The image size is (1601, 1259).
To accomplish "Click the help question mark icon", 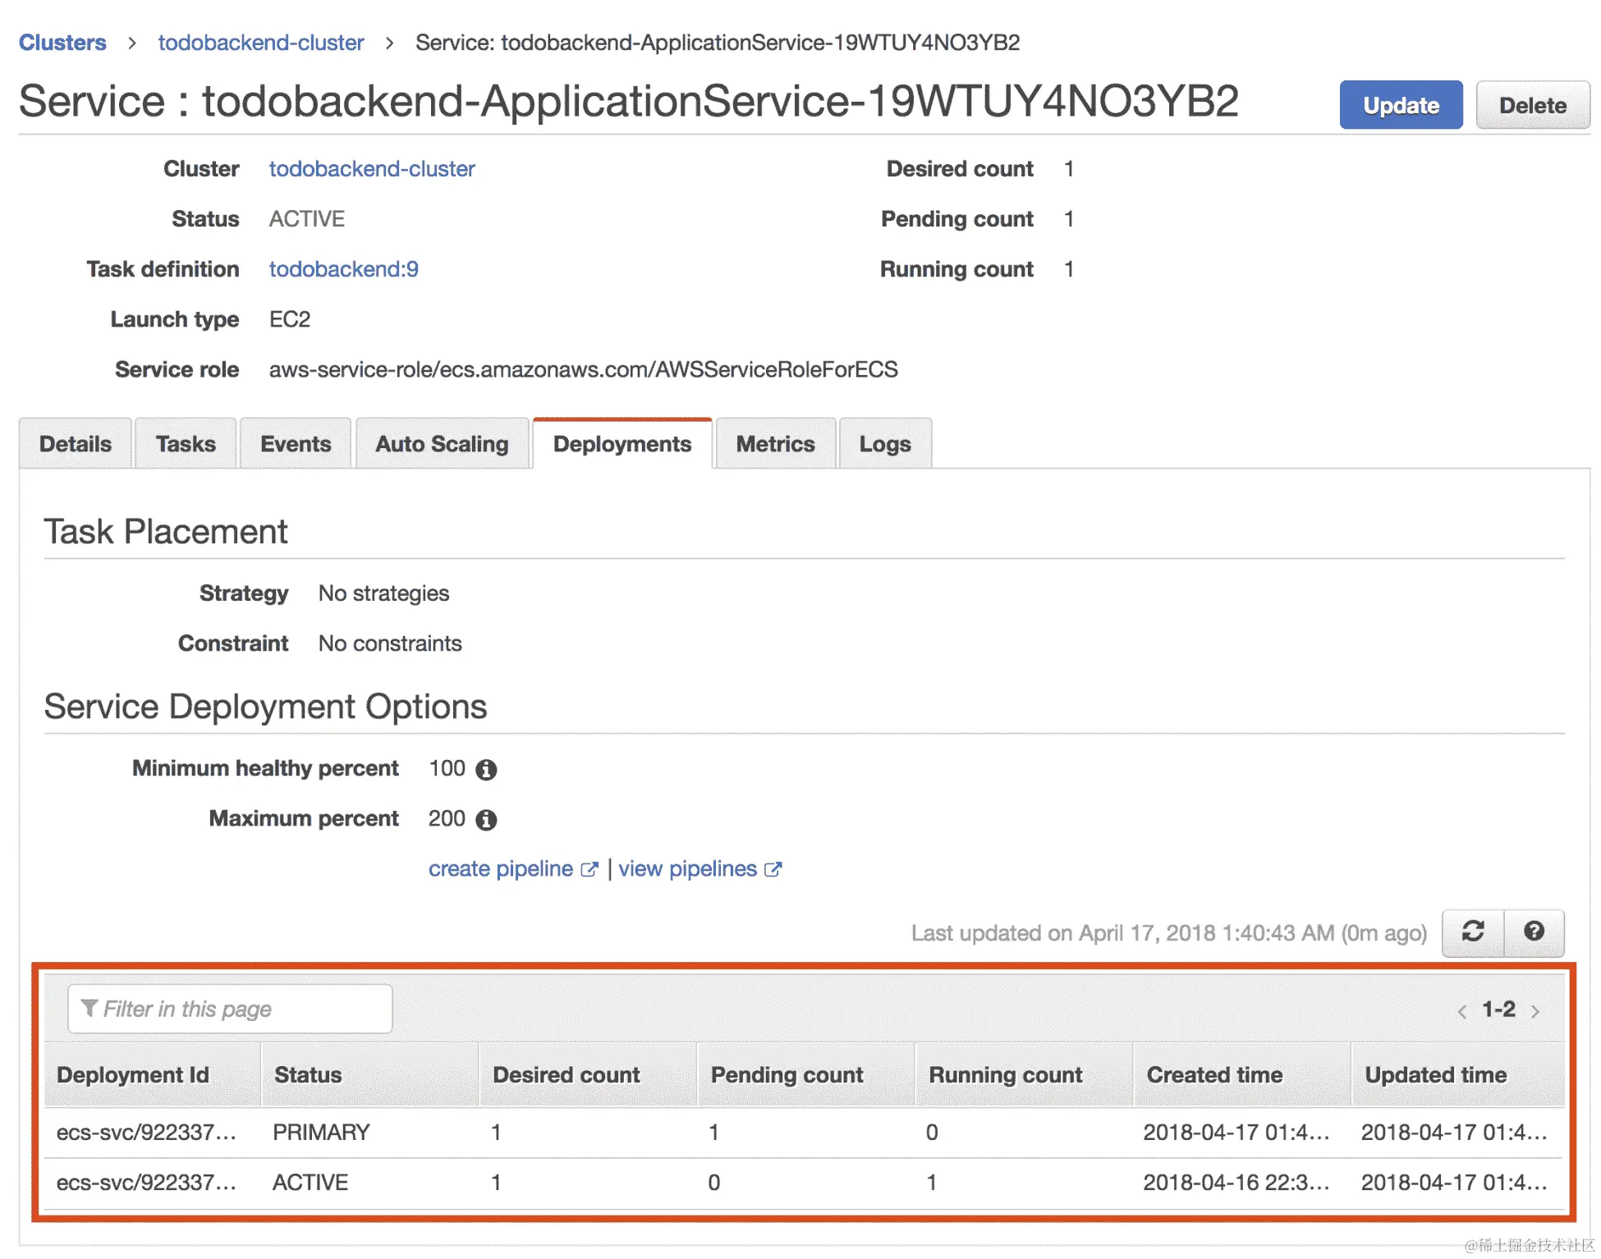I will point(1533,932).
